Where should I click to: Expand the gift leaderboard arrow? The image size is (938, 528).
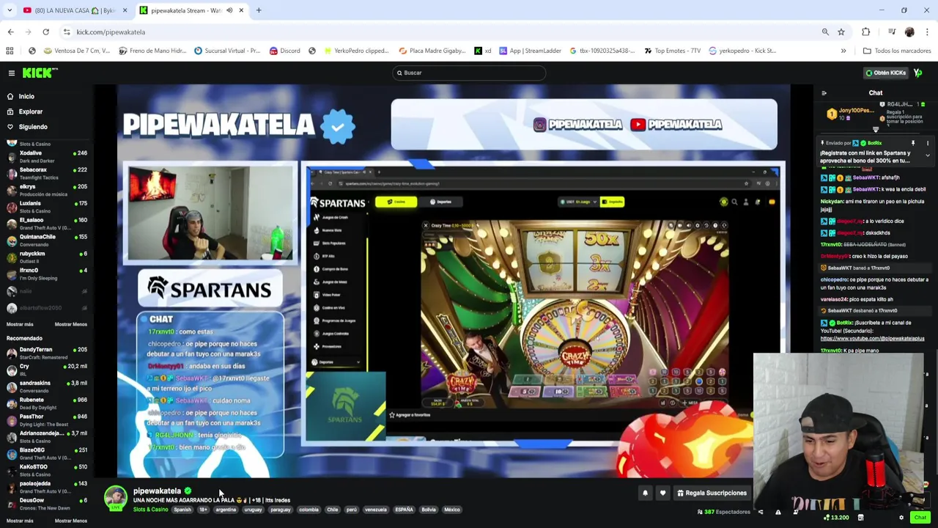tap(876, 130)
